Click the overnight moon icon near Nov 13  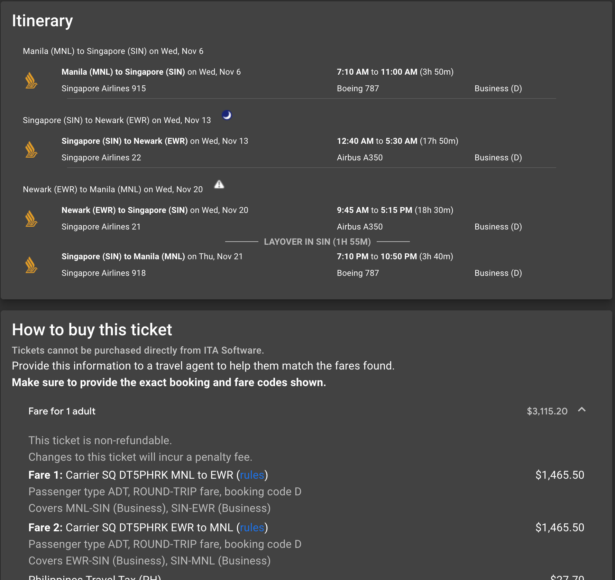[227, 115]
